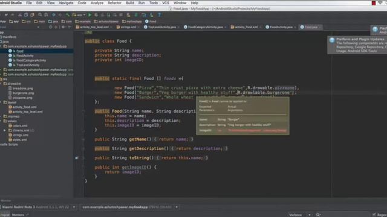Screen dimensions: 387x217
Task: Open the Refactor menu
Action: tap(114, 3)
